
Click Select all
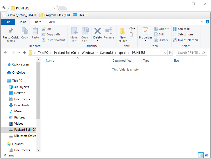181,29
